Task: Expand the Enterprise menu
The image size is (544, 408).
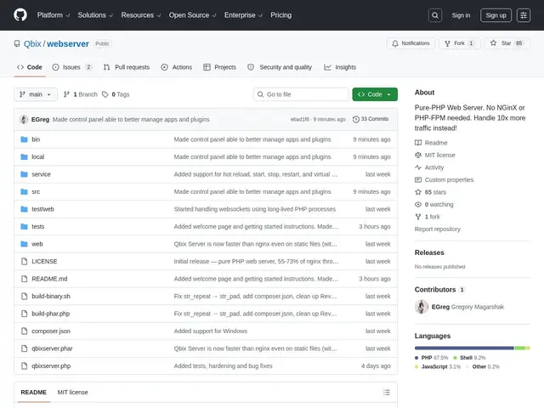Action: (243, 15)
